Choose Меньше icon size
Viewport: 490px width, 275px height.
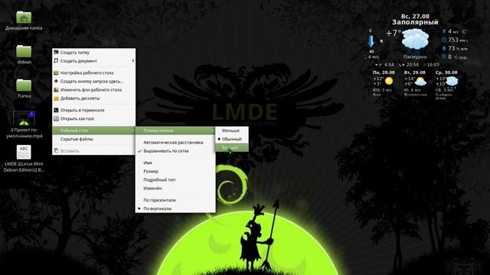231,131
